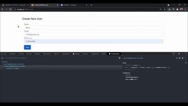The width and height of the screenshot is (188, 106).
Task: Click the Save button
Action: pyautogui.click(x=27, y=47)
